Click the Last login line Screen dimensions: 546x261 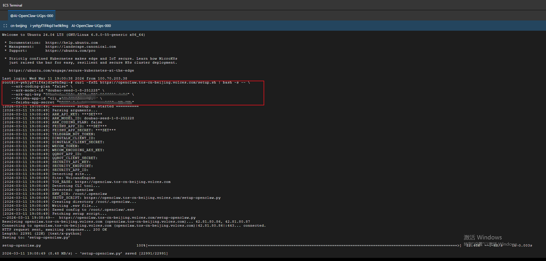65,79
